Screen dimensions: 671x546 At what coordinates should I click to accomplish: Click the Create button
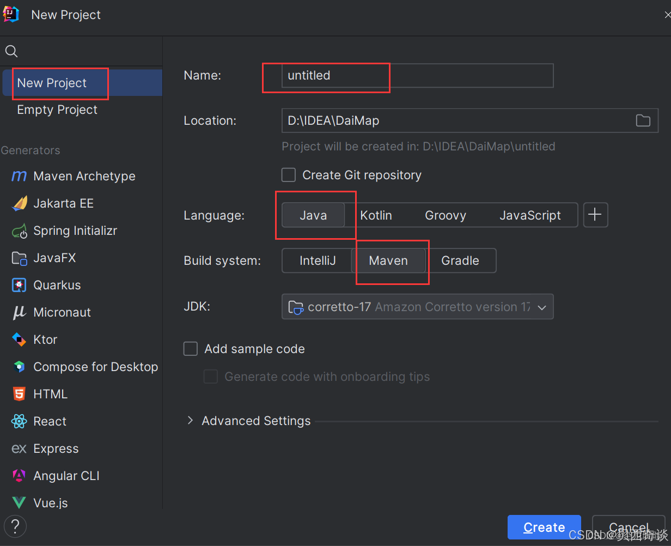(x=544, y=527)
